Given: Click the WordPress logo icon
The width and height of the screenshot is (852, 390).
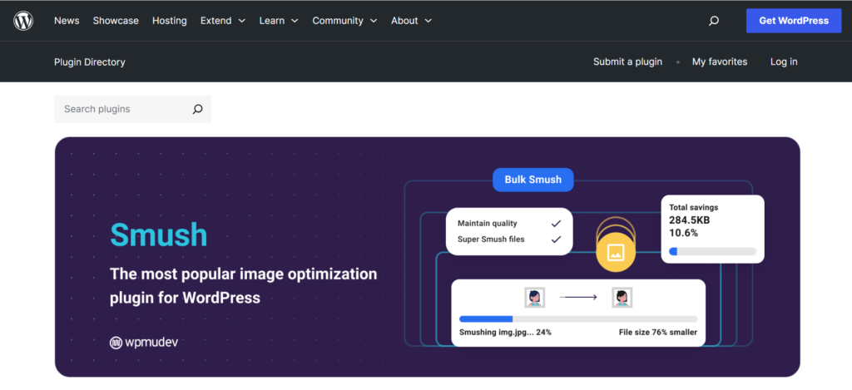Looking at the screenshot, I should [23, 21].
